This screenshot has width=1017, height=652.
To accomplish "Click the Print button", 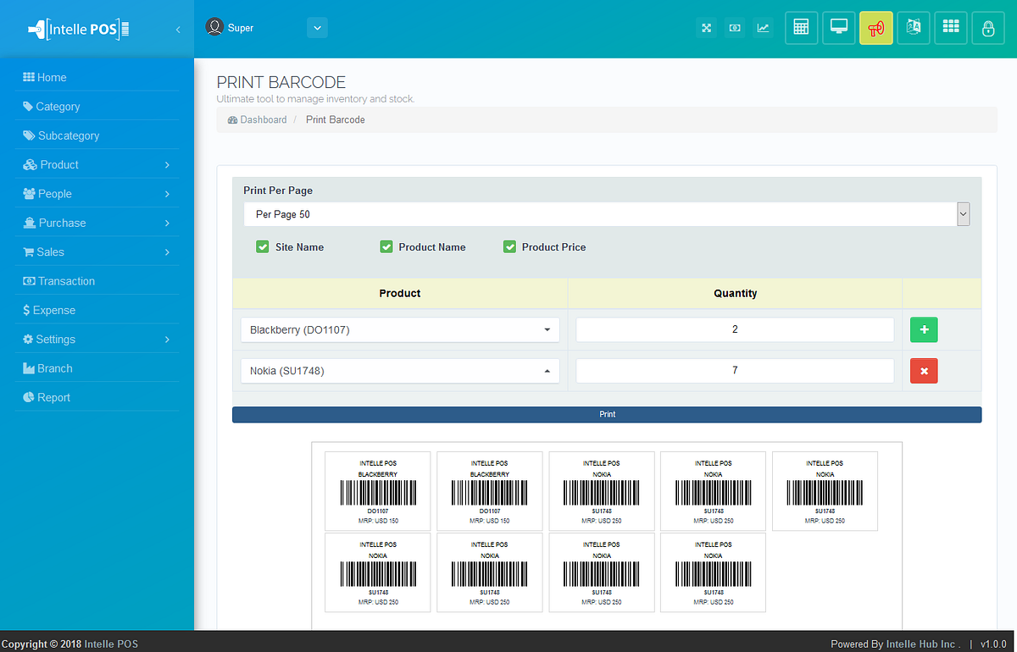I will [x=607, y=414].
